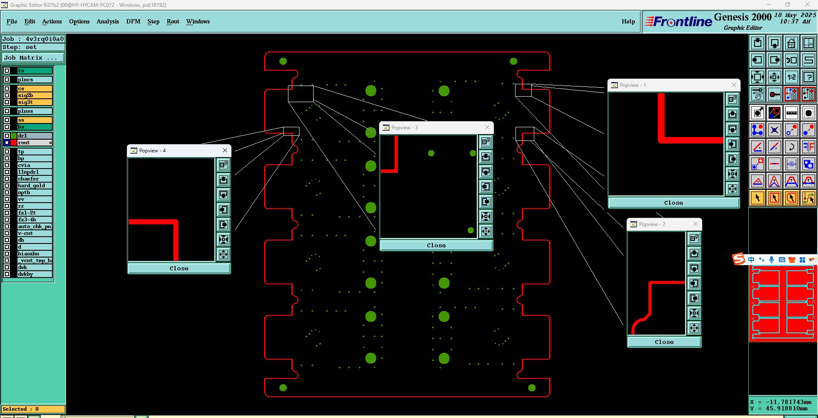
Task: Click zoom in icon in Popview - 4
Action: tap(223, 239)
